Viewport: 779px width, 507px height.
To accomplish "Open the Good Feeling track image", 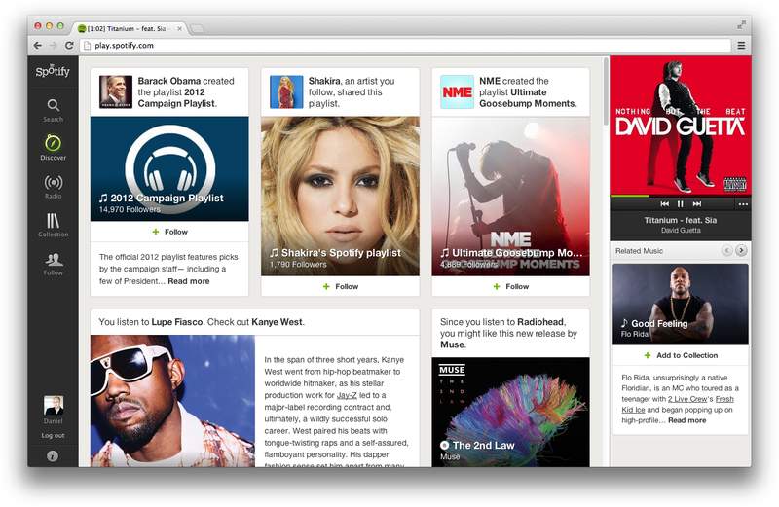I will (681, 305).
